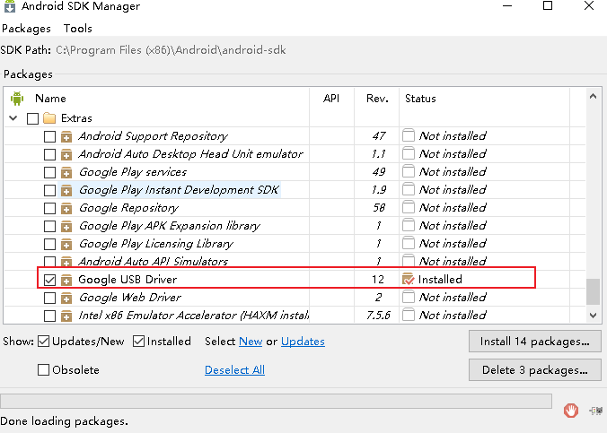Click the Deselect All link
Screen dimensions: 607x433
(234, 370)
